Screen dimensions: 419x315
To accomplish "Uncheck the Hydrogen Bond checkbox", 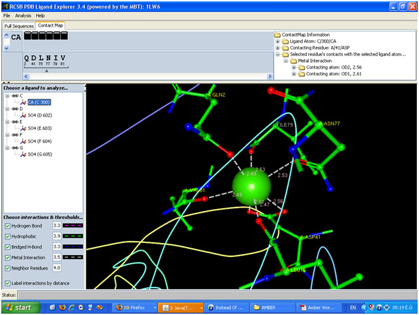I will point(7,226).
